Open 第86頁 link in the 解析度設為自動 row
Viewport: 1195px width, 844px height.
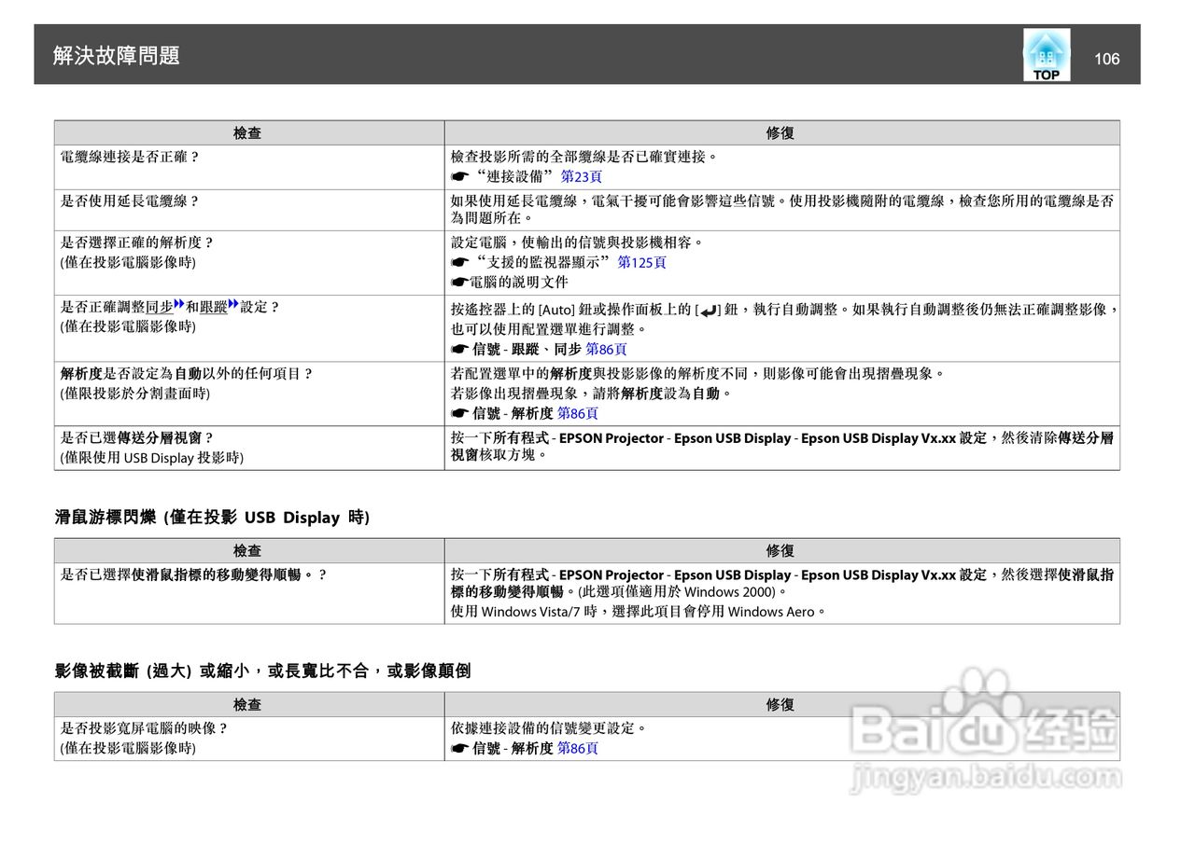pyautogui.click(x=578, y=413)
